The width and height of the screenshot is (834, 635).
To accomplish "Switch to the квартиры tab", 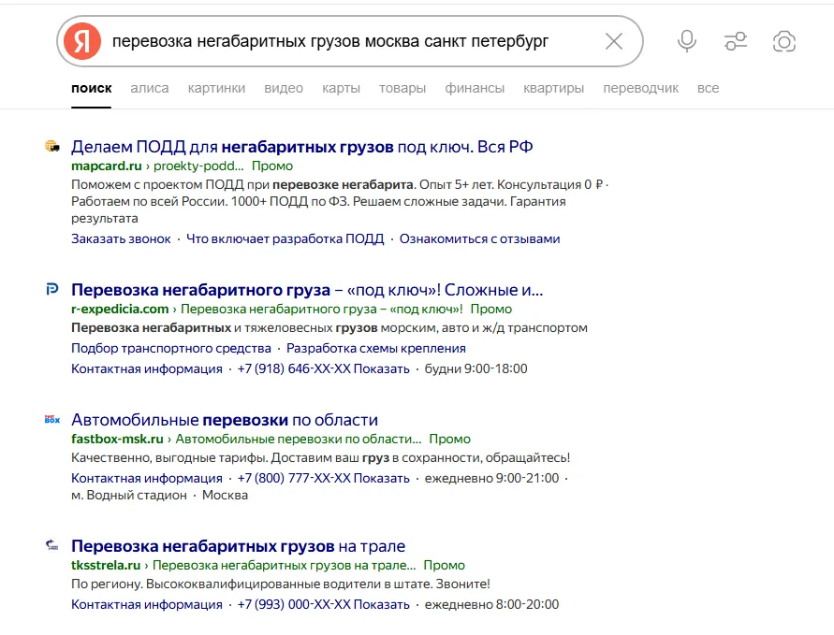I will 554,88.
